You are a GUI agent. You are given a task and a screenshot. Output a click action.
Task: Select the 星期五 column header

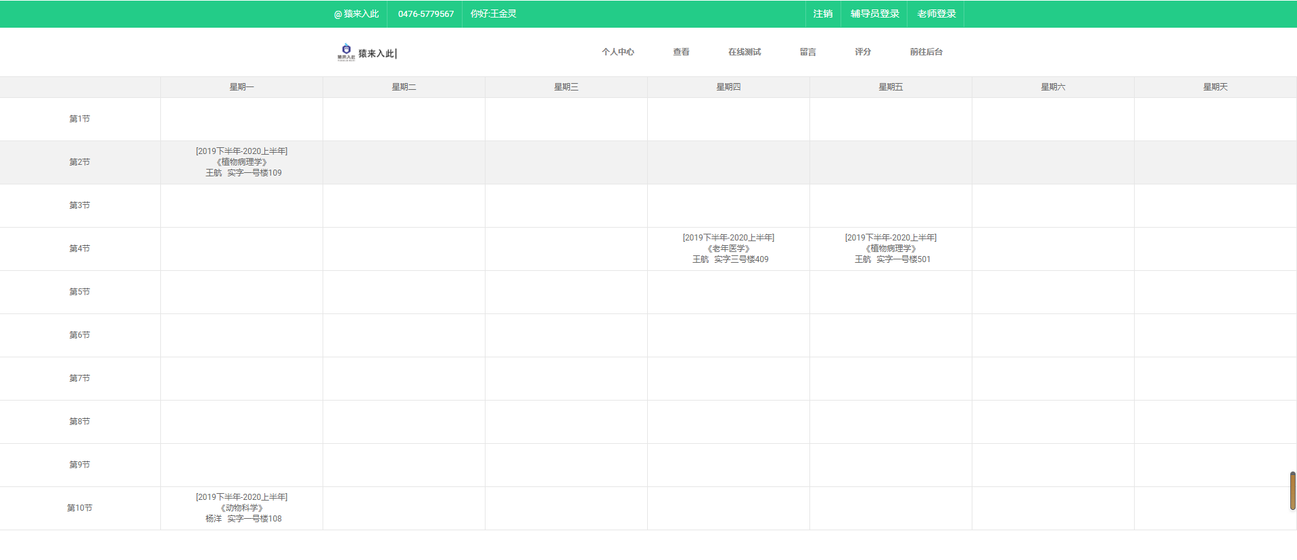(891, 87)
